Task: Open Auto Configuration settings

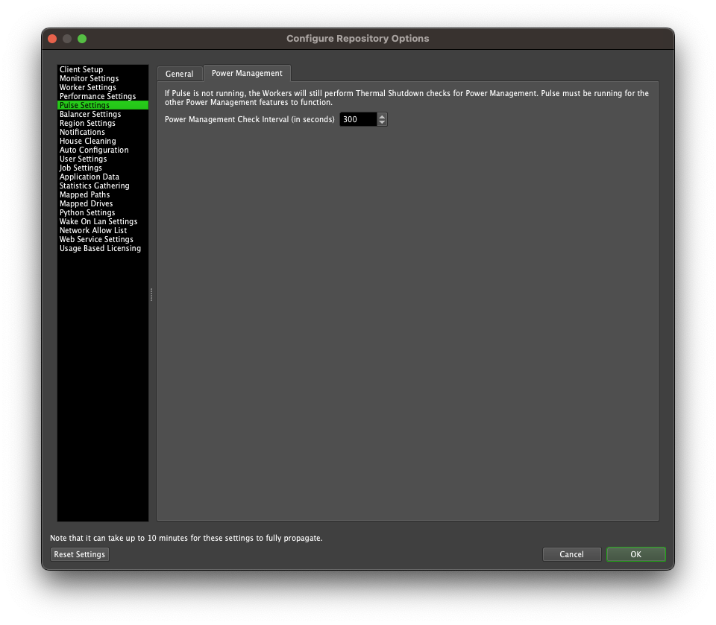Action: click(x=103, y=150)
